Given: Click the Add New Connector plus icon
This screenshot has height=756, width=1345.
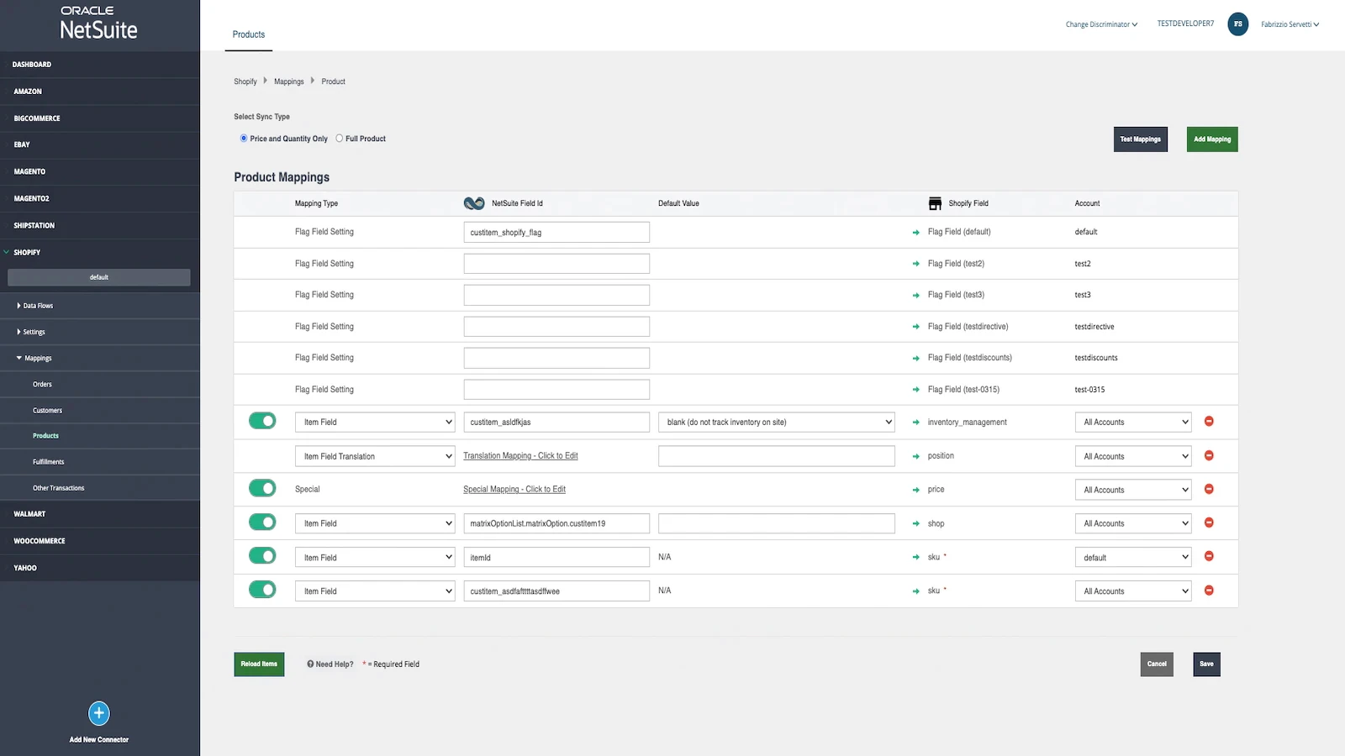Looking at the screenshot, I should [x=98, y=713].
